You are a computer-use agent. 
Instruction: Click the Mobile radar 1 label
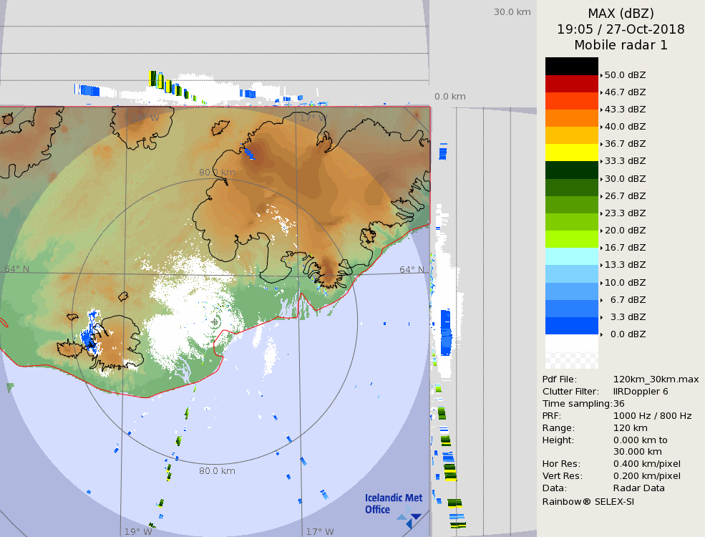pyautogui.click(x=621, y=45)
